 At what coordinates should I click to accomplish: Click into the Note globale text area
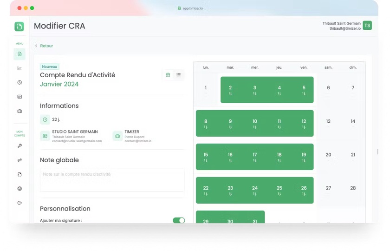tap(112, 180)
